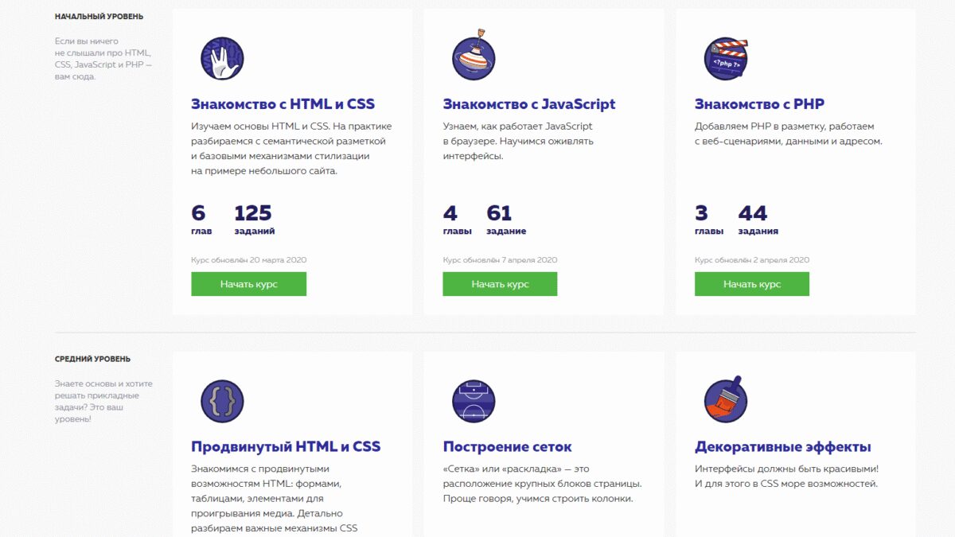Click the film clapper PHP course icon
Viewport: 955px width, 537px height.
[725, 58]
